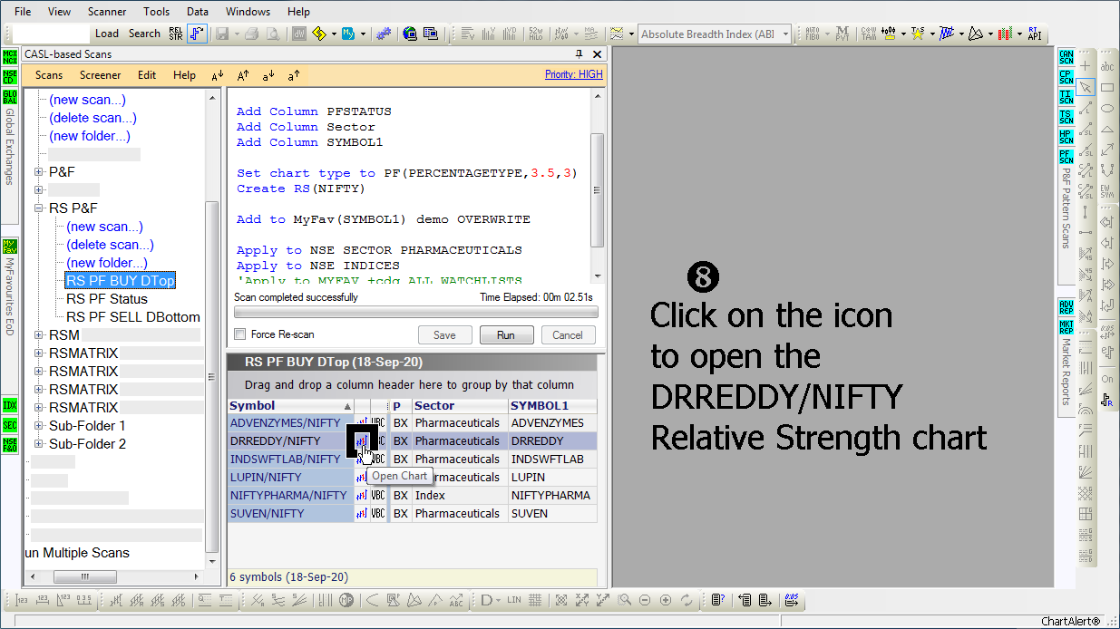Open Scanner menu
Screen dimensions: 1120x629
pos(107,12)
